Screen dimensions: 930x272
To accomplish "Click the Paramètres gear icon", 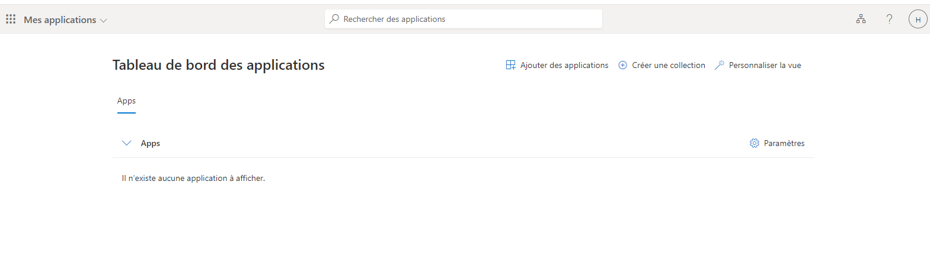I will (x=754, y=143).
